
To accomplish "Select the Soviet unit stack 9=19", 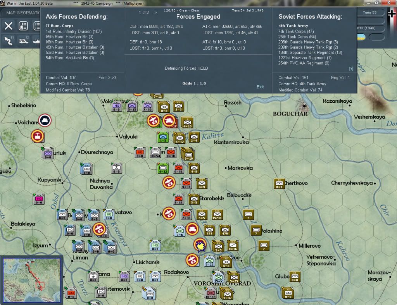I will pyautogui.click(x=189, y=155).
